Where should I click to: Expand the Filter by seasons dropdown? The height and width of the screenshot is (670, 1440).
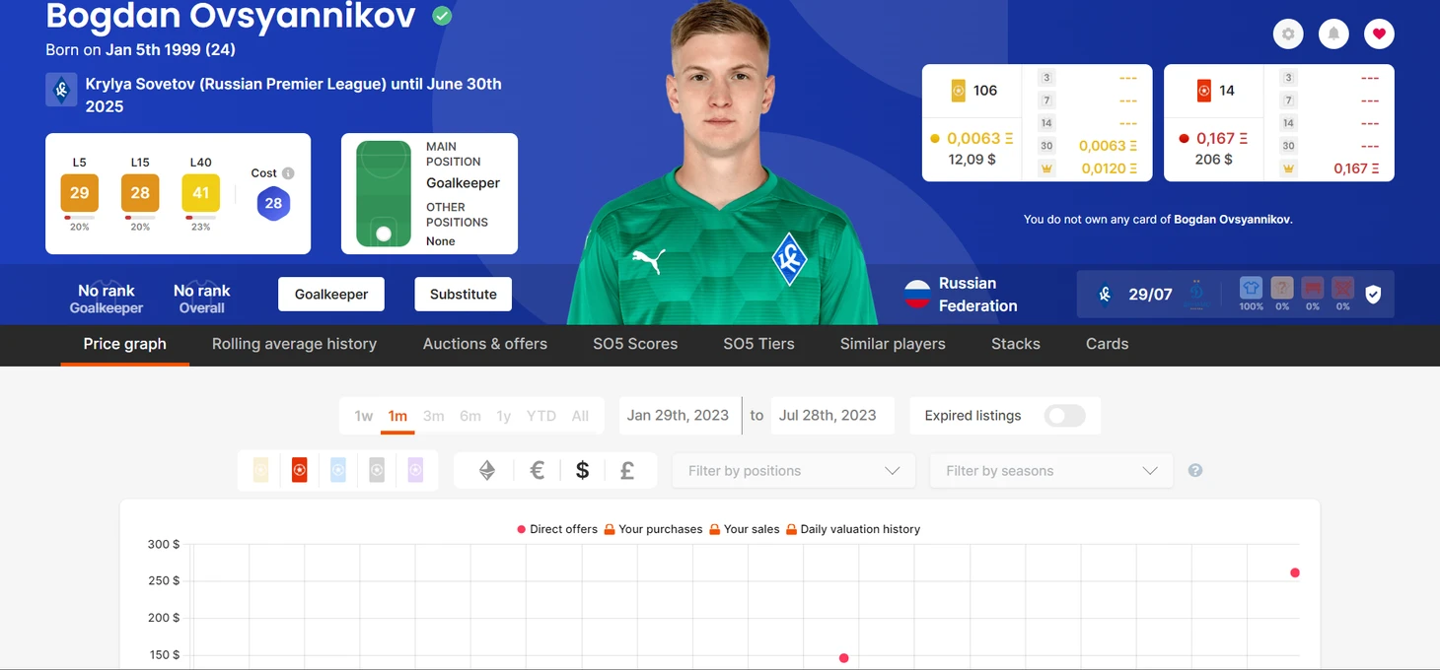point(1051,471)
